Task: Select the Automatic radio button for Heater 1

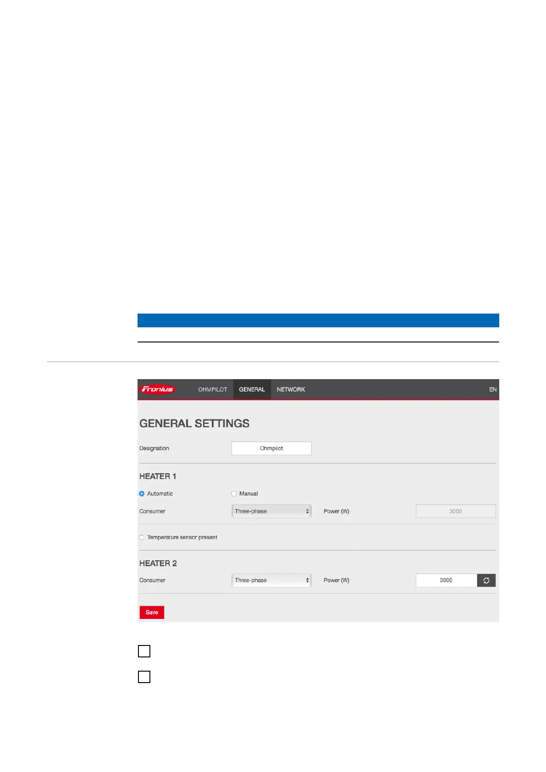Action: (x=142, y=494)
